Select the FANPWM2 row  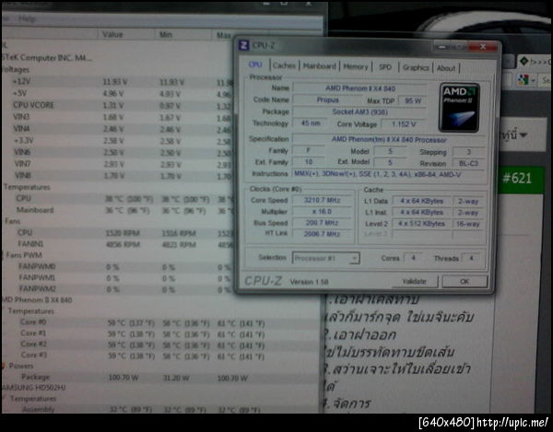click(118, 289)
